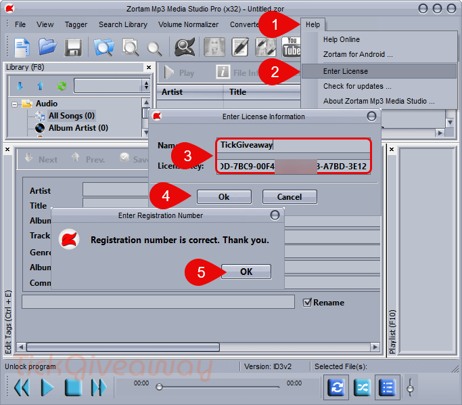Choose Help Online from Help menu

tap(342, 39)
